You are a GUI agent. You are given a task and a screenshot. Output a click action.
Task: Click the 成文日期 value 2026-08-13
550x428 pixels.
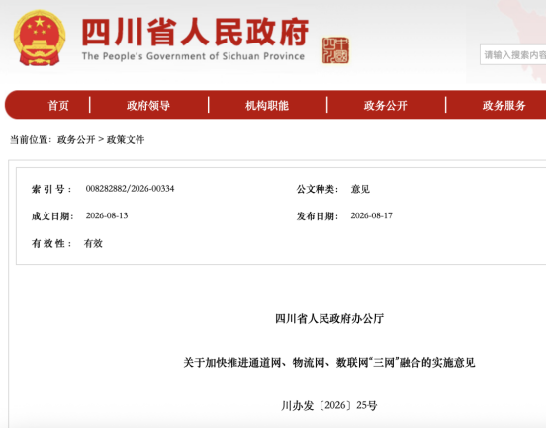pos(107,215)
